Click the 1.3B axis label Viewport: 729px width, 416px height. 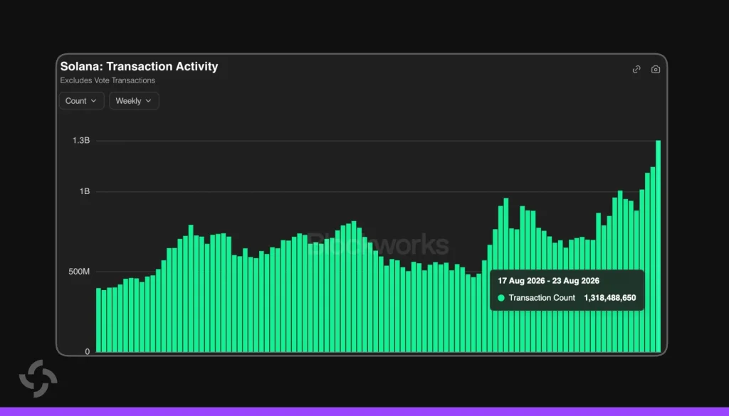81,140
